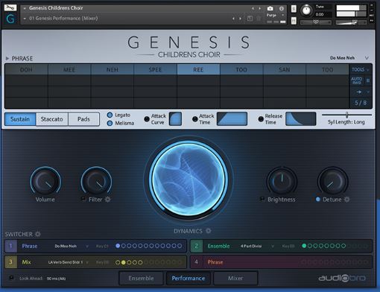This screenshot has width=380, height=292.
Task: Open the Detune gear settings
Action: [x=346, y=200]
